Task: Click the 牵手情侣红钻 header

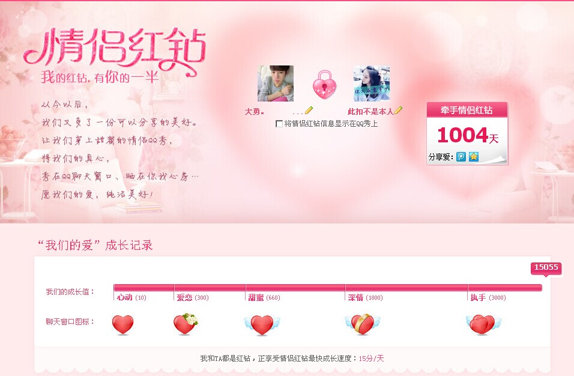Action: (x=467, y=110)
